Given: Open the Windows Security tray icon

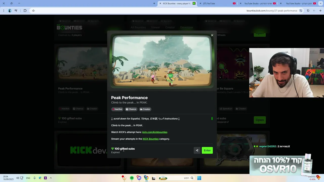Looking at the screenshot, I should pyautogui.click(x=40, y=178).
